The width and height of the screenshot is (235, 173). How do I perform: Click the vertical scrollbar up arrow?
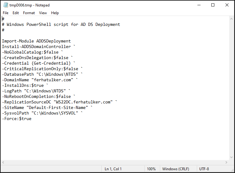[231, 19]
